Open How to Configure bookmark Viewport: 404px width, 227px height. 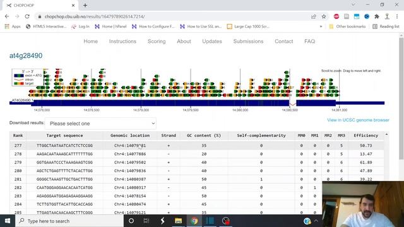pyautogui.click(x=153, y=26)
